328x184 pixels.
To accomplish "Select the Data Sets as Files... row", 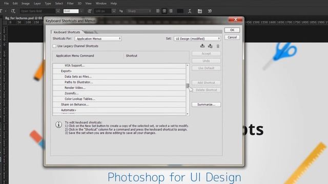I will click(119, 77).
